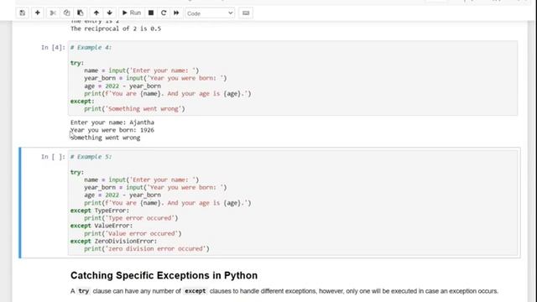The width and height of the screenshot is (537, 302).
Task: Select the '# Example 5:' comment line
Action: 91,157
